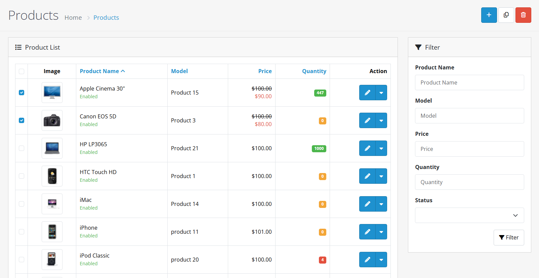Image resolution: width=539 pixels, height=278 pixels.
Task: Apply filters with the Filter button
Action: click(x=509, y=237)
